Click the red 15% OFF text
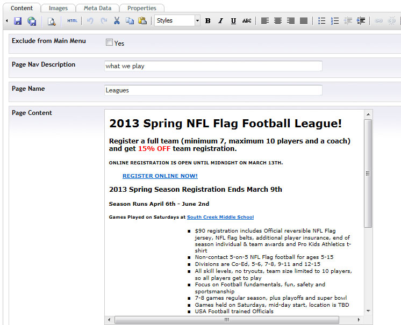 pos(154,149)
